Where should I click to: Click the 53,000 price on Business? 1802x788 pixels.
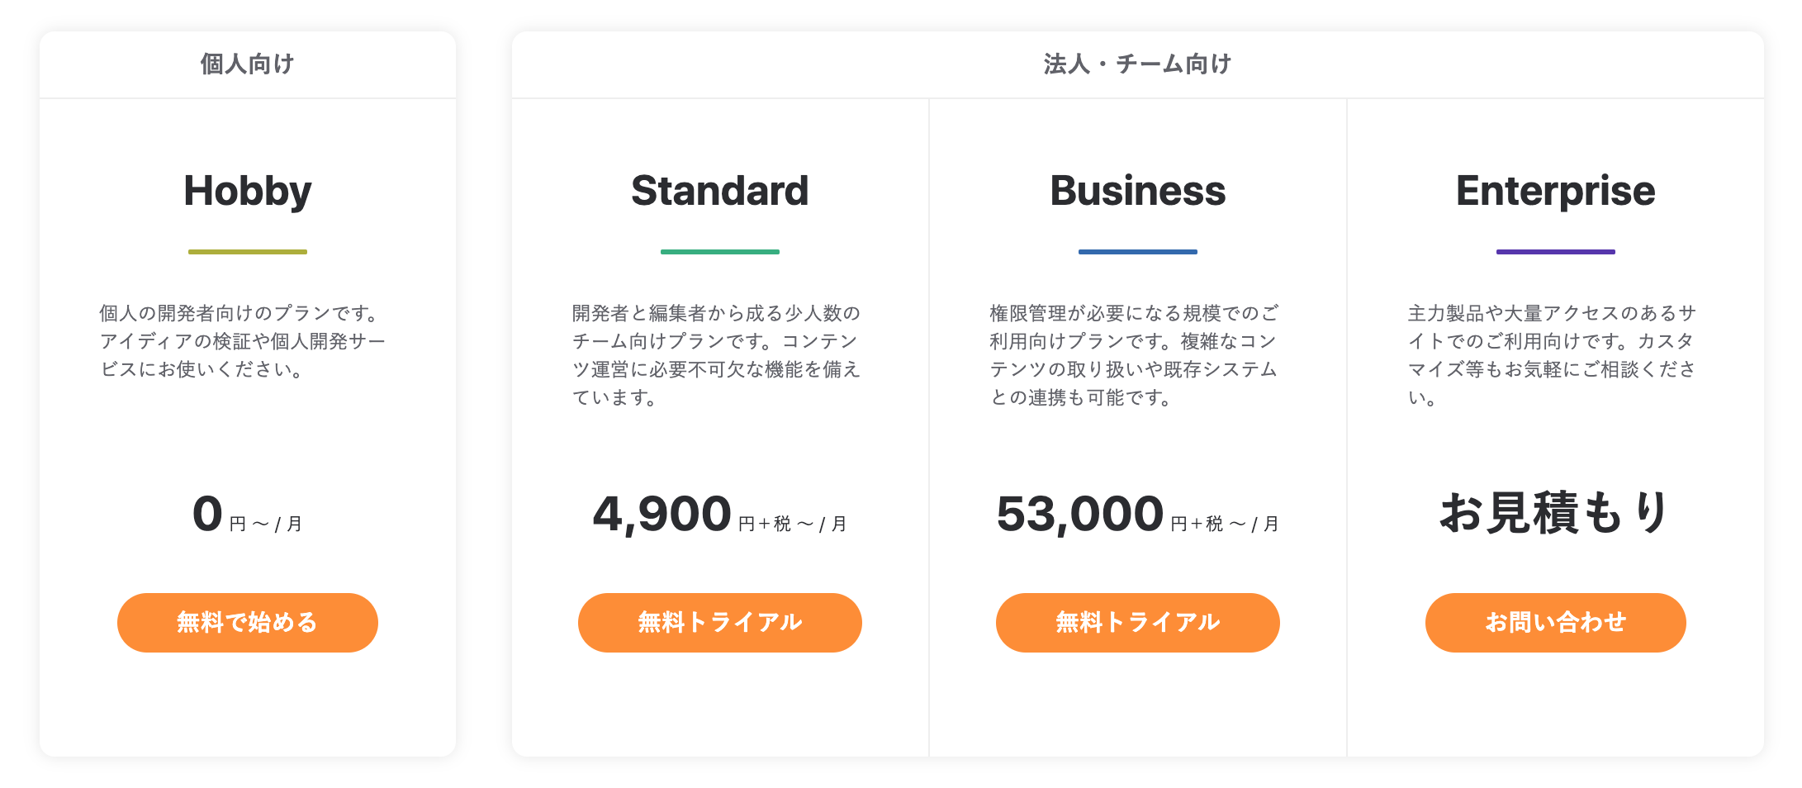coord(1079,514)
